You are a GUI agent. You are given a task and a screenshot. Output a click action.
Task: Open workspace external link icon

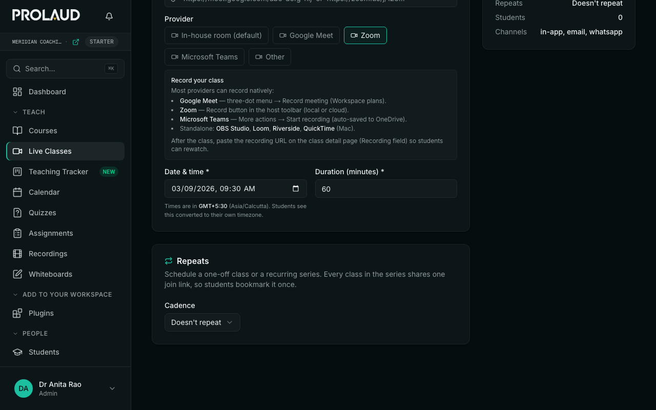(x=76, y=42)
